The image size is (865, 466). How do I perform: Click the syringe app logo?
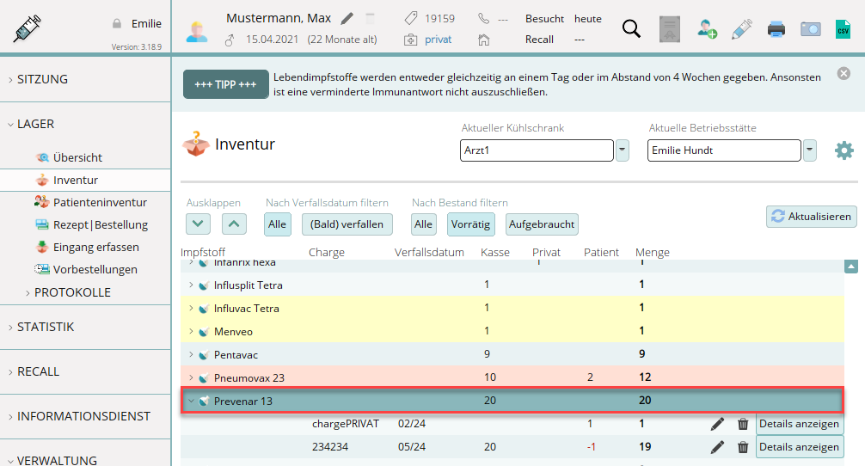click(x=27, y=28)
